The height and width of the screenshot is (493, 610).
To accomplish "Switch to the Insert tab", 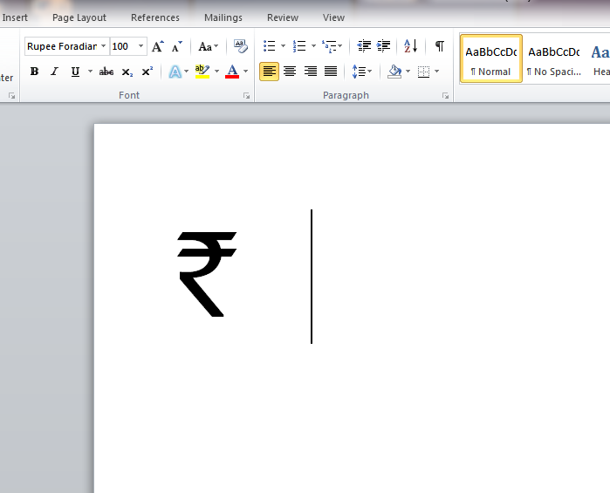I will [x=15, y=17].
